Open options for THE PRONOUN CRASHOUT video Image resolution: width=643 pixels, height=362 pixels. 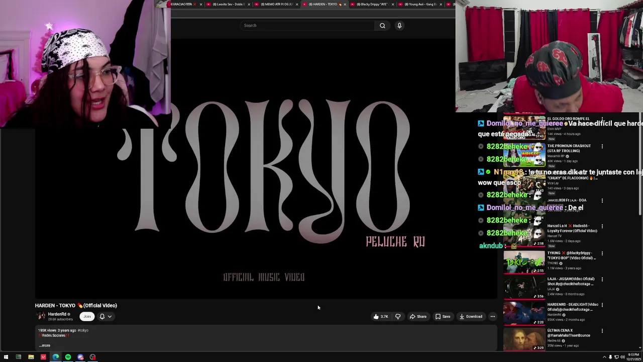pos(602,146)
